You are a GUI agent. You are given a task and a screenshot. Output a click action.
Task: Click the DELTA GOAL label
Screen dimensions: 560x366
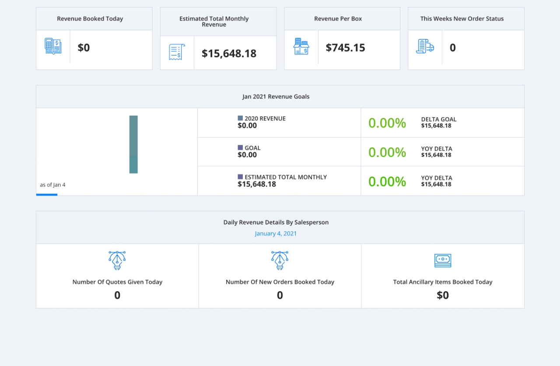[439, 119]
